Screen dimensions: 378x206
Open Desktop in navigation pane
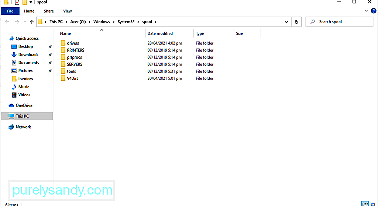coord(25,46)
